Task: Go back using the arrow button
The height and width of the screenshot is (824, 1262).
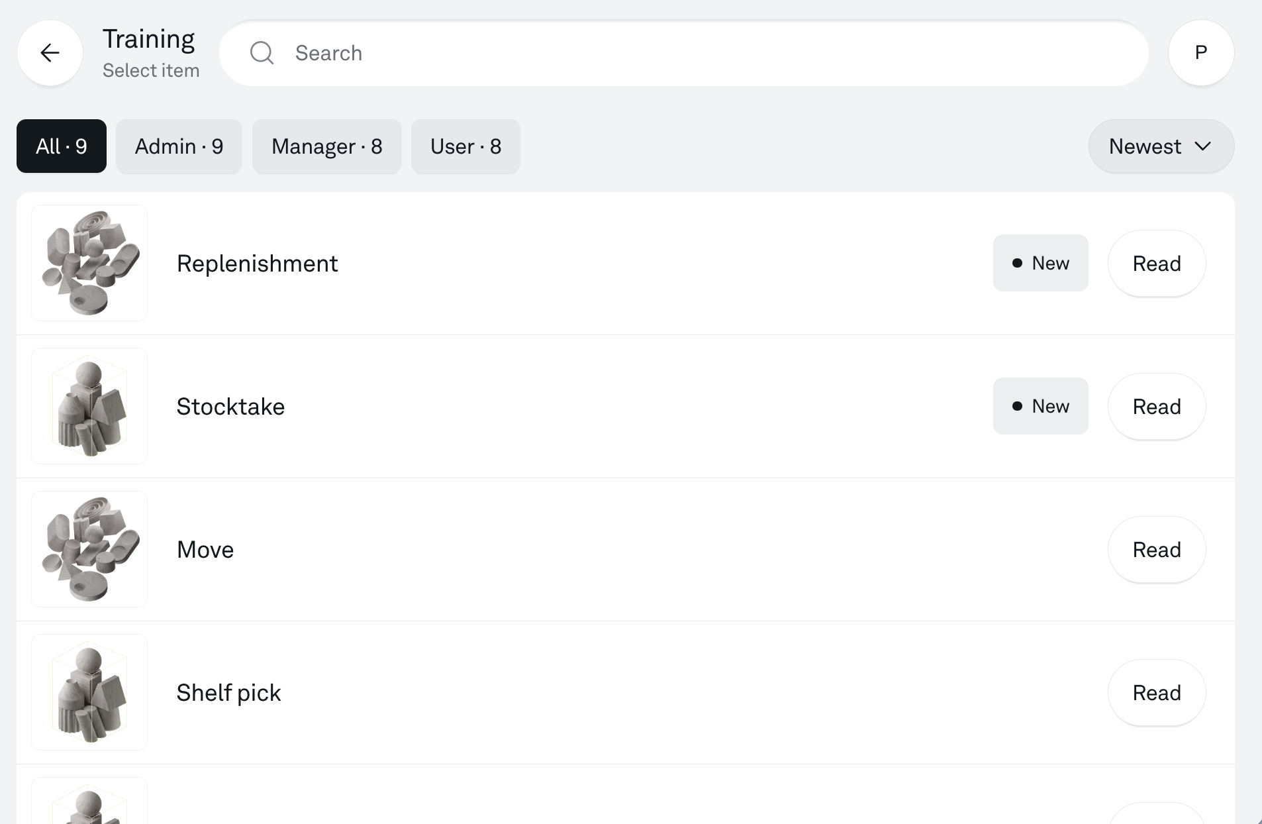Action: click(50, 53)
